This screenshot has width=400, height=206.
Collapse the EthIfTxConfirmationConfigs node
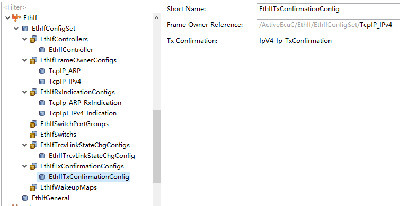point(25,166)
